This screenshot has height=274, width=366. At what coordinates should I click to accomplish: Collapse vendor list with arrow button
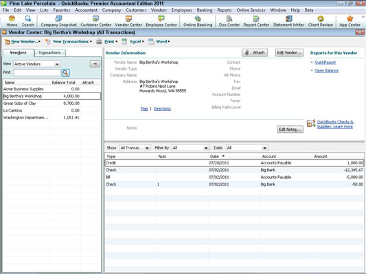tap(95, 64)
